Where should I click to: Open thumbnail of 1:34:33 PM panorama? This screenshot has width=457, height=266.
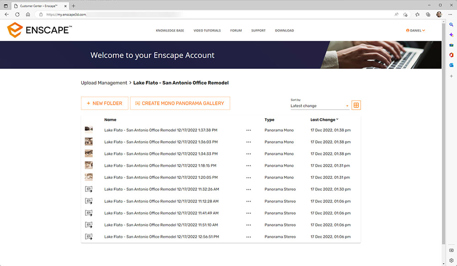click(x=89, y=154)
